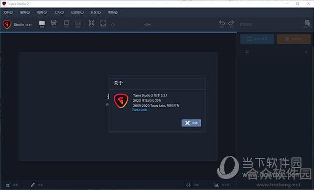Select the heal tool in bottom bar

click(33, 185)
